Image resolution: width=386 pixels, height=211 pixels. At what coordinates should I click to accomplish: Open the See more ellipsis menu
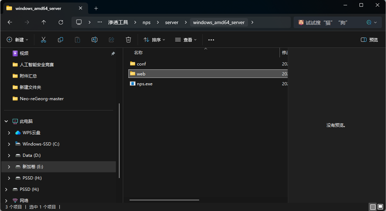[211, 40]
